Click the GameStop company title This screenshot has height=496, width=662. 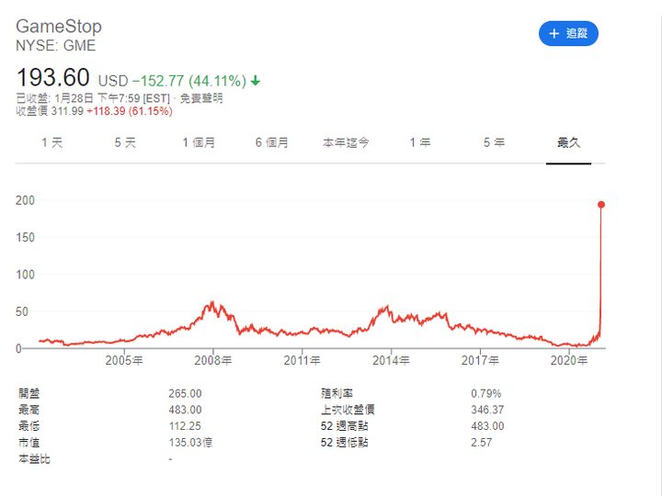59,26
